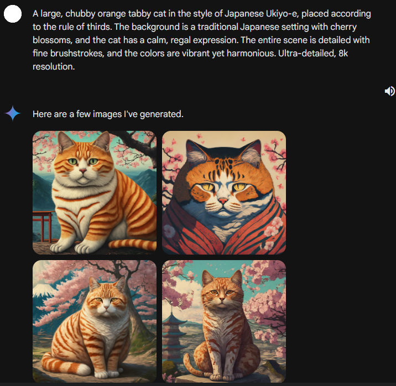The width and height of the screenshot is (396, 386).
Task: Click the user prompt text block
Action: [202, 40]
